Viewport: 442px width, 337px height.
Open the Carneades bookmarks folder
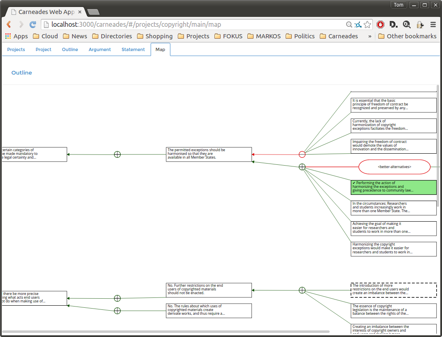pos(339,36)
